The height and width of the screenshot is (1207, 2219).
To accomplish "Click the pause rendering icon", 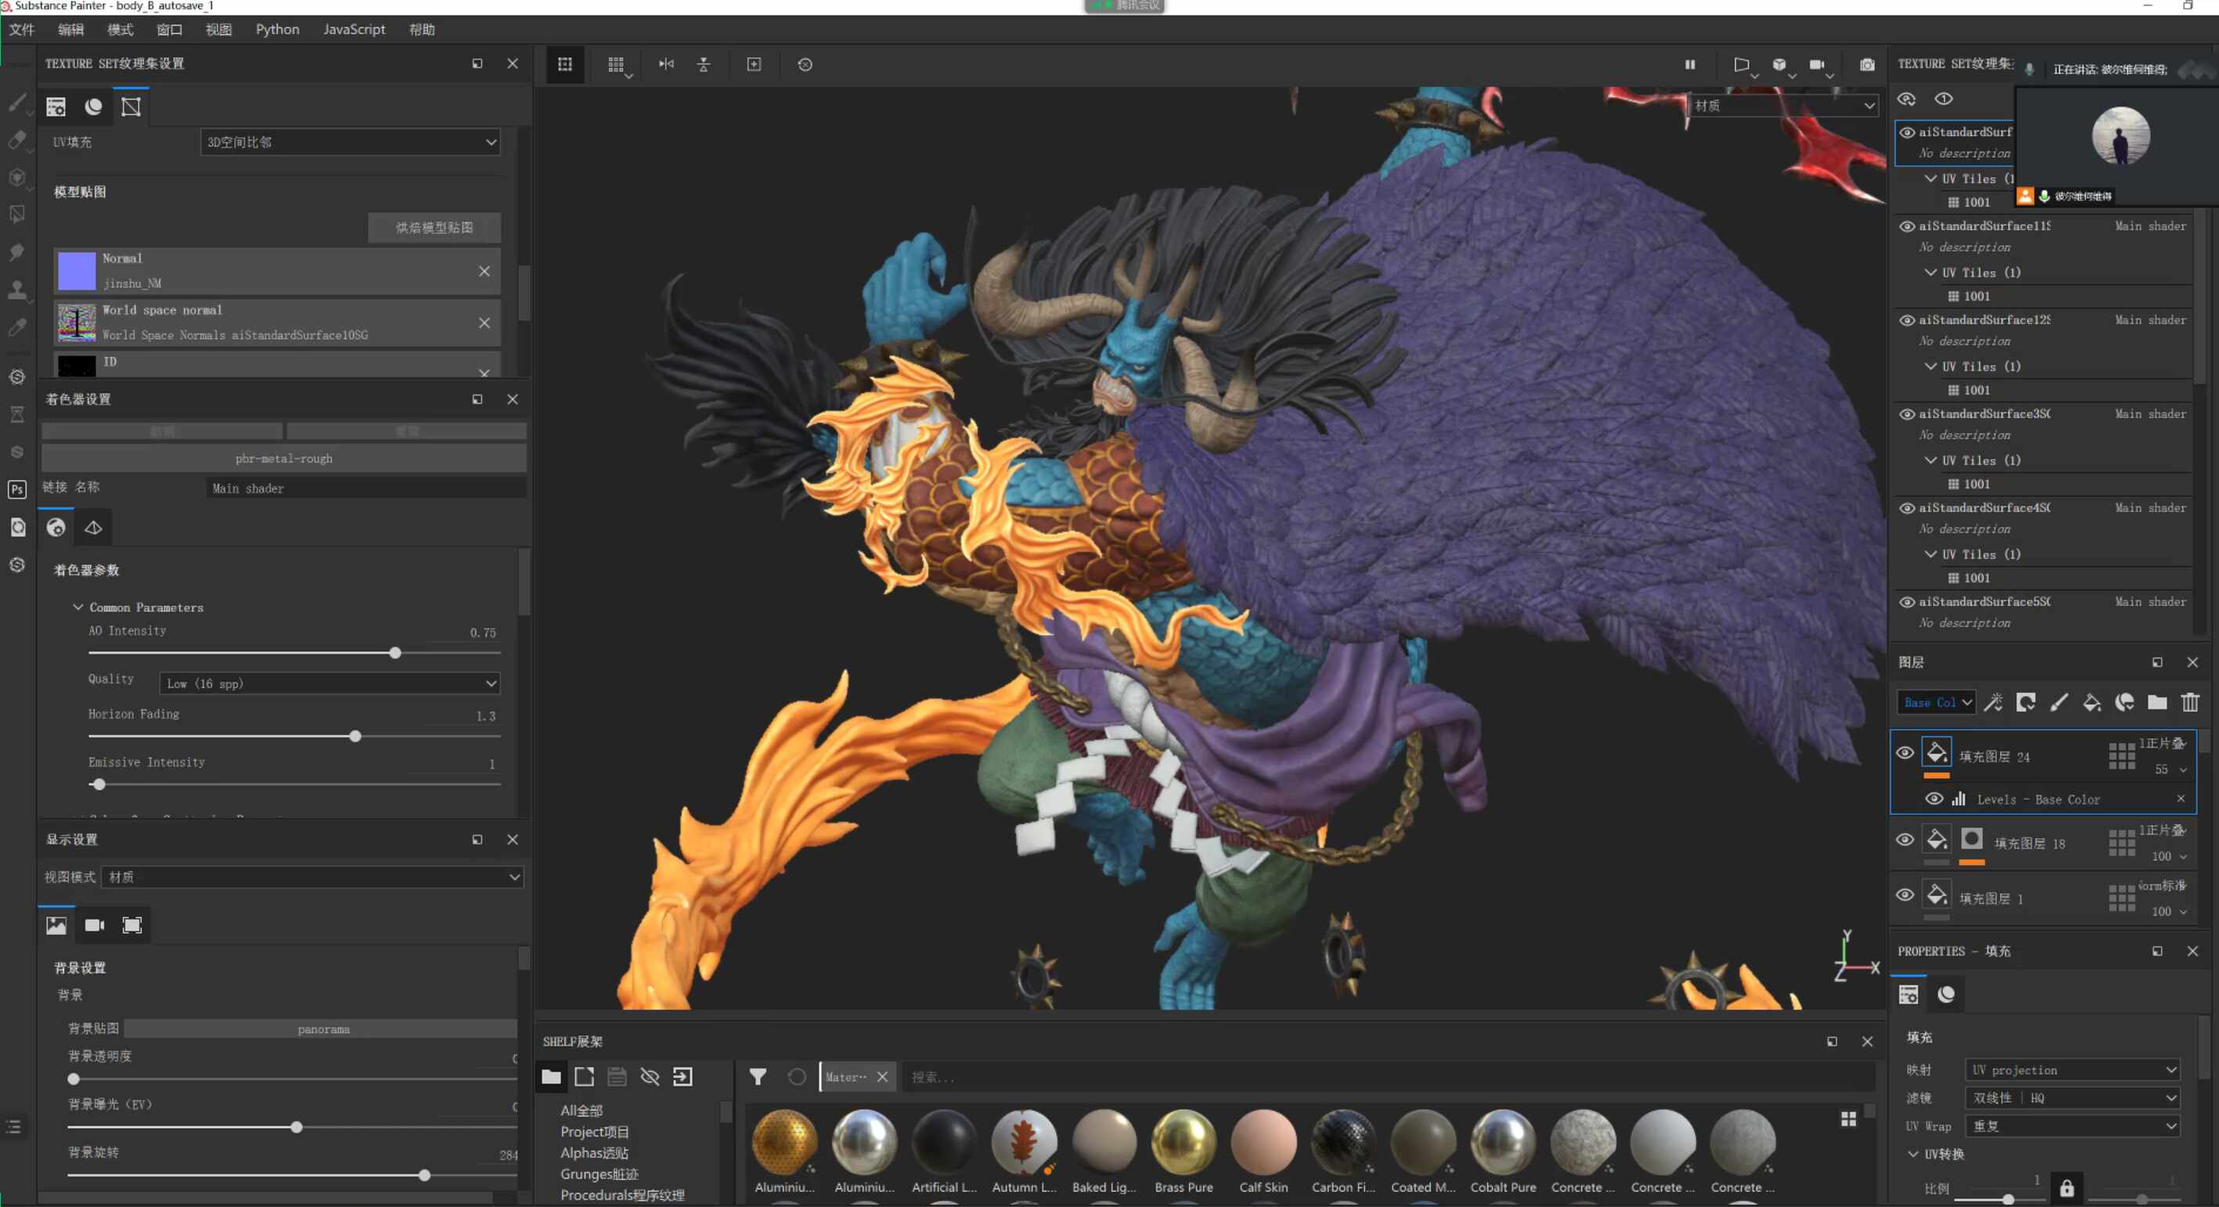I will tap(1689, 65).
